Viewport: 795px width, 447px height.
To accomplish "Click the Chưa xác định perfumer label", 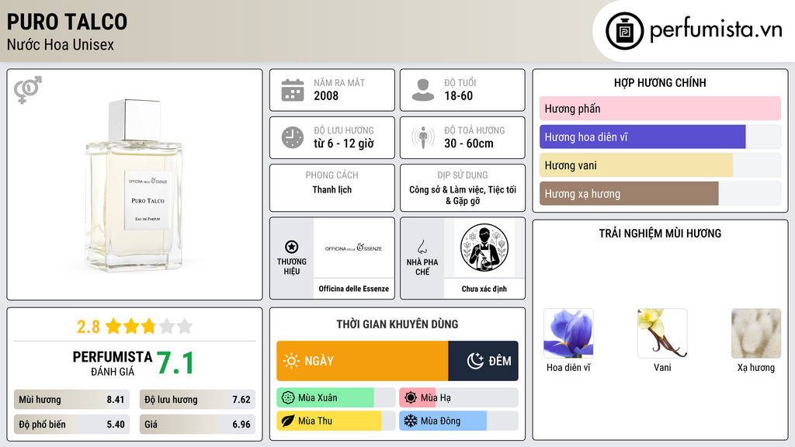I will point(484,289).
